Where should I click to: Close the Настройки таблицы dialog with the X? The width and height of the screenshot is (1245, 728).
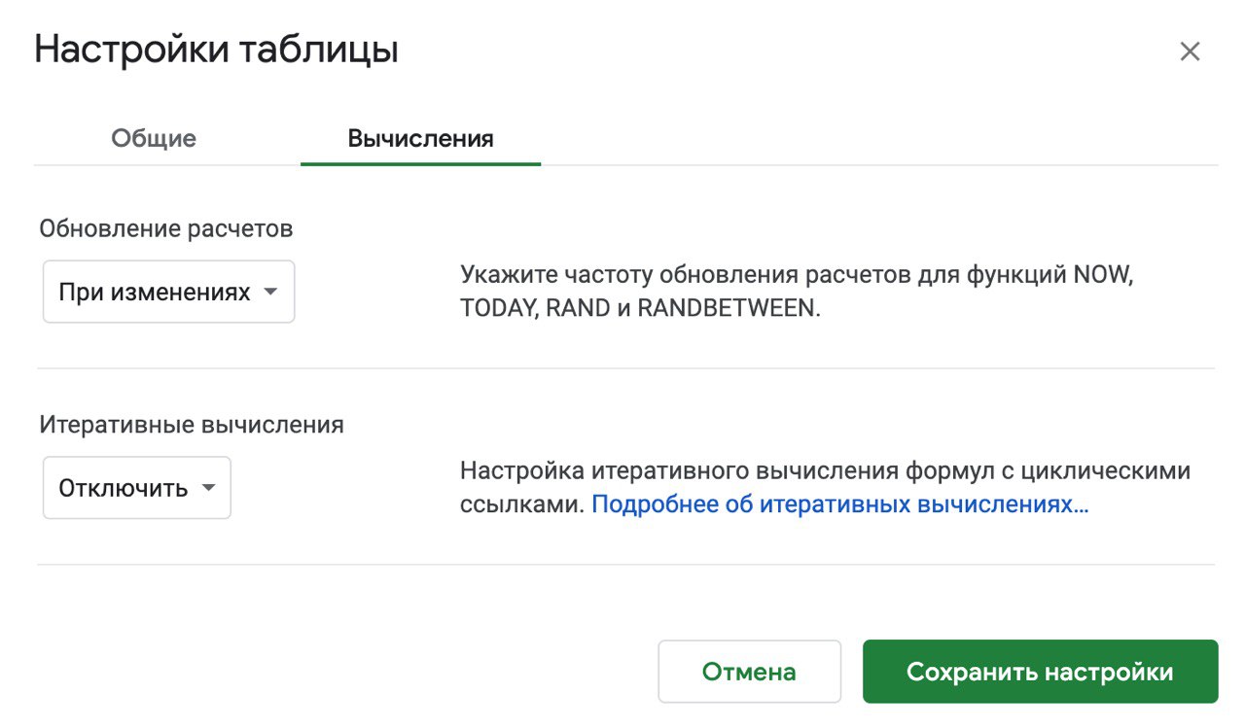click(1190, 52)
